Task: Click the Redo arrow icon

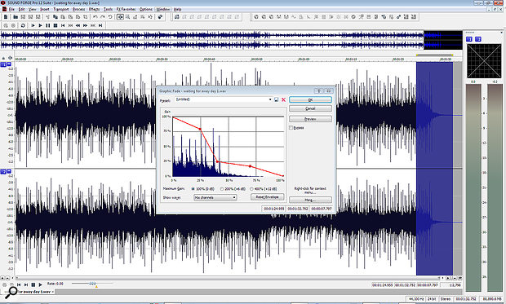Action: coord(103,17)
